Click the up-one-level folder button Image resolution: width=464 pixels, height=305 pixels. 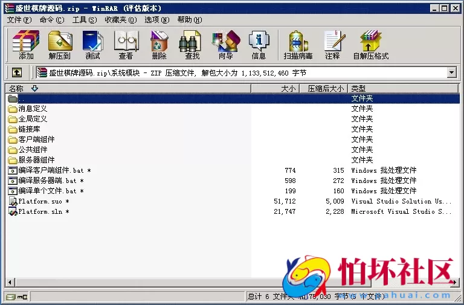(x=16, y=72)
